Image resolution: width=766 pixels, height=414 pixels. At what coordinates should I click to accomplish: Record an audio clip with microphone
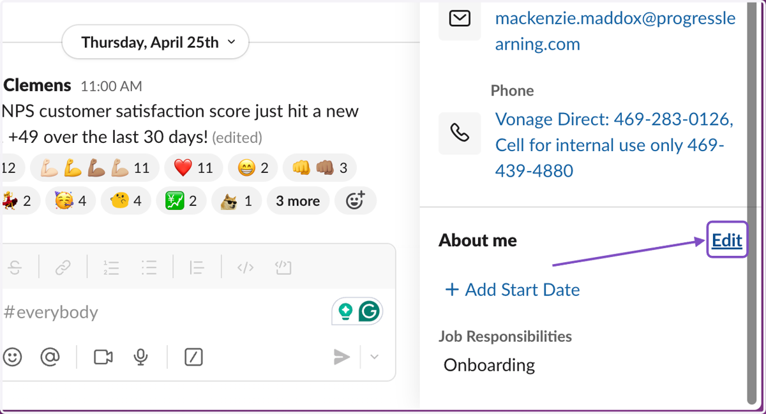click(x=141, y=357)
